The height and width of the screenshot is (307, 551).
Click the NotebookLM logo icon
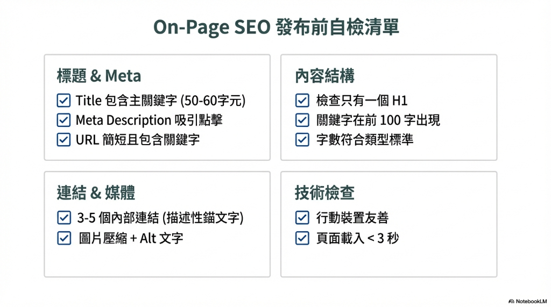click(x=511, y=301)
